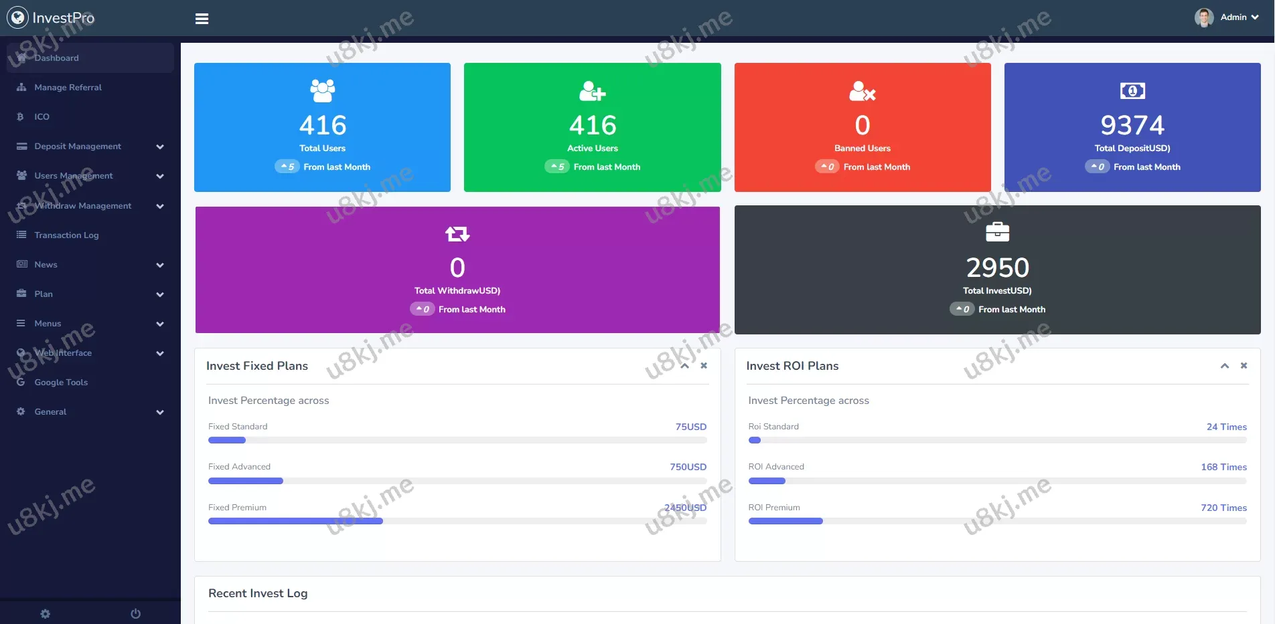The width and height of the screenshot is (1275, 624).
Task: Click the Total Invest briefcase icon
Action: point(997,232)
